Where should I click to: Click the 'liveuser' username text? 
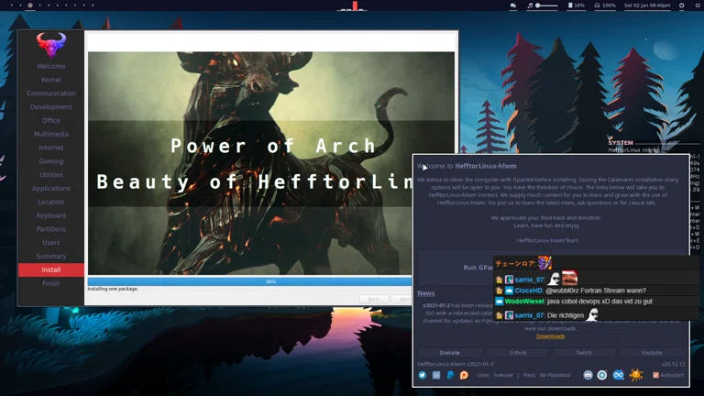pyautogui.click(x=503, y=375)
